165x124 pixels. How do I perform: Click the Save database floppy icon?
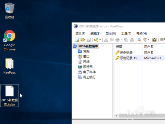pyautogui.click(x=88, y=40)
